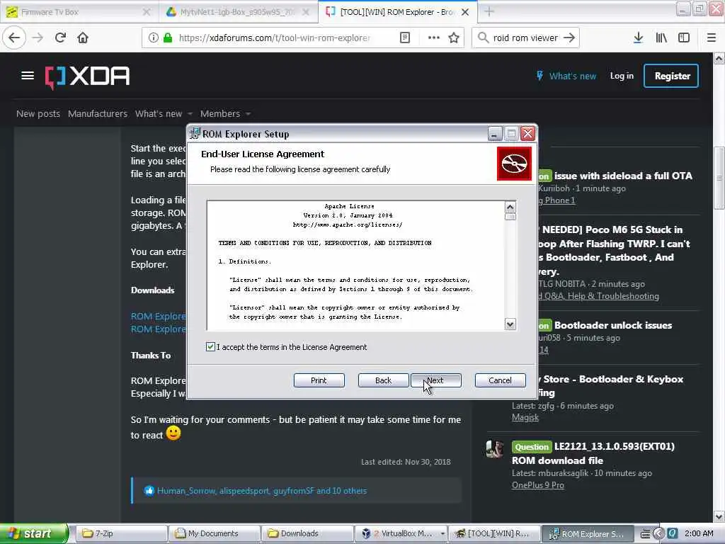Click page scrollbar down arrow
Image resolution: width=725 pixels, height=544 pixels.
719,516
